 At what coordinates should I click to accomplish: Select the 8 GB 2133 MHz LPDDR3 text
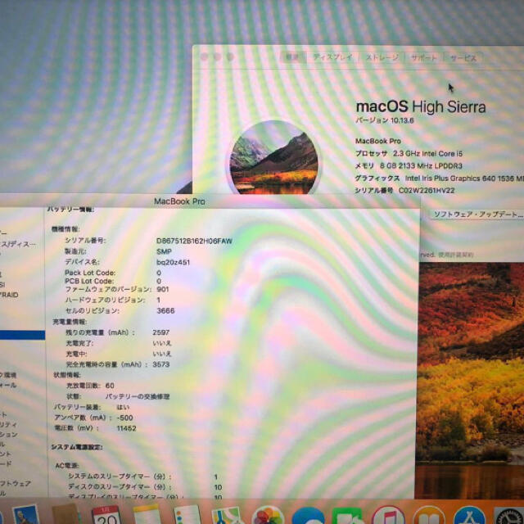[x=421, y=165]
